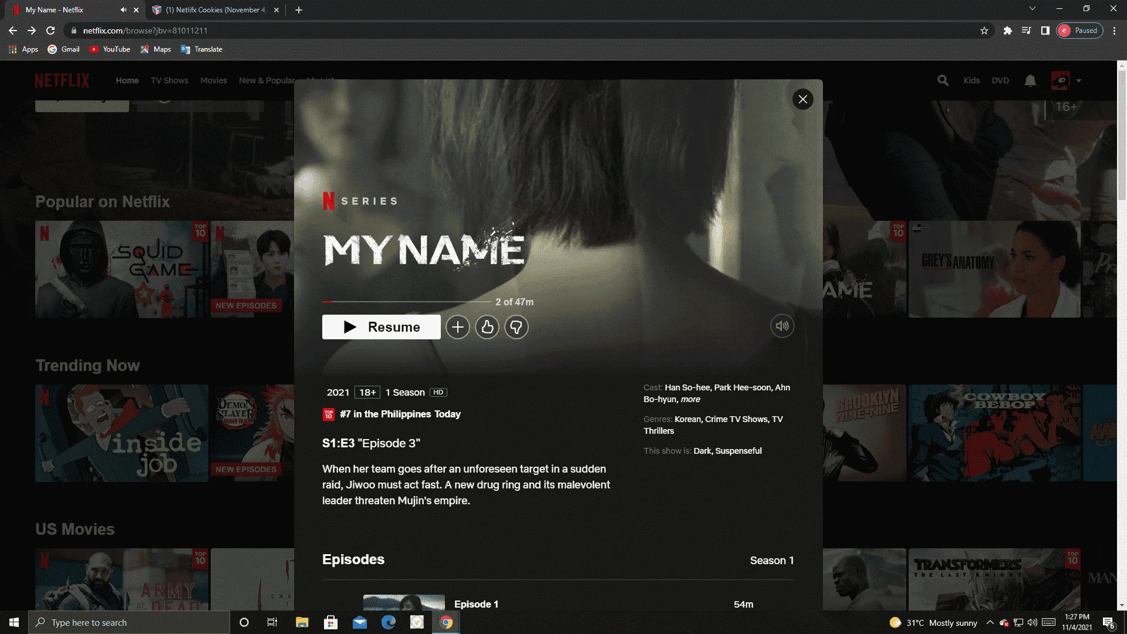Screen dimensions: 1127x634
Task: Expand profile menu caret
Action: [1079, 80]
